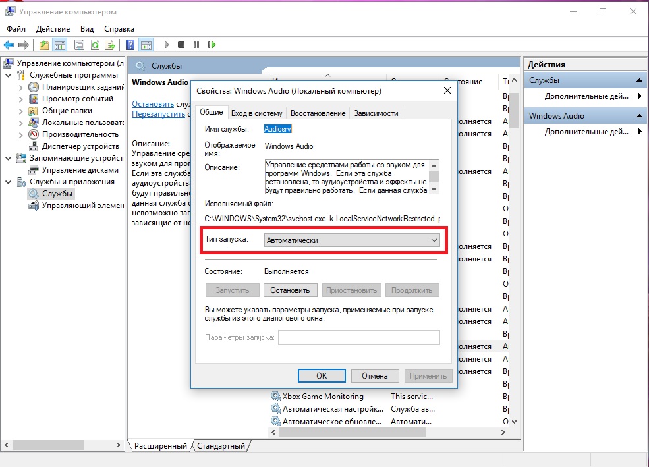Screen dimensions: 649x467
Task: Click the Local Users icon in tree
Action: pyautogui.click(x=34, y=123)
